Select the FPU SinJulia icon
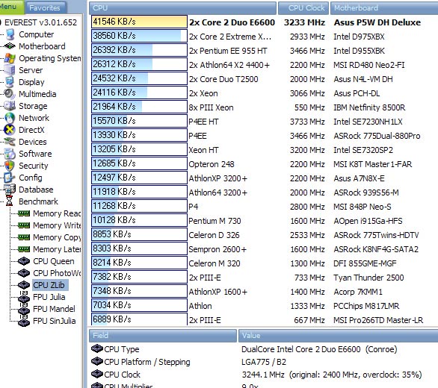The width and height of the screenshot is (438, 388). (24, 321)
